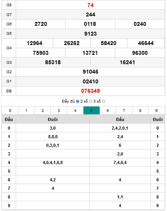This screenshot has height=211, width=167.
Task: Click the tail values cell '4,2'
Action: pos(53,180)
